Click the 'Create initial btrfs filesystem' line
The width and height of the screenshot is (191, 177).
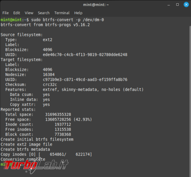tap(37, 139)
